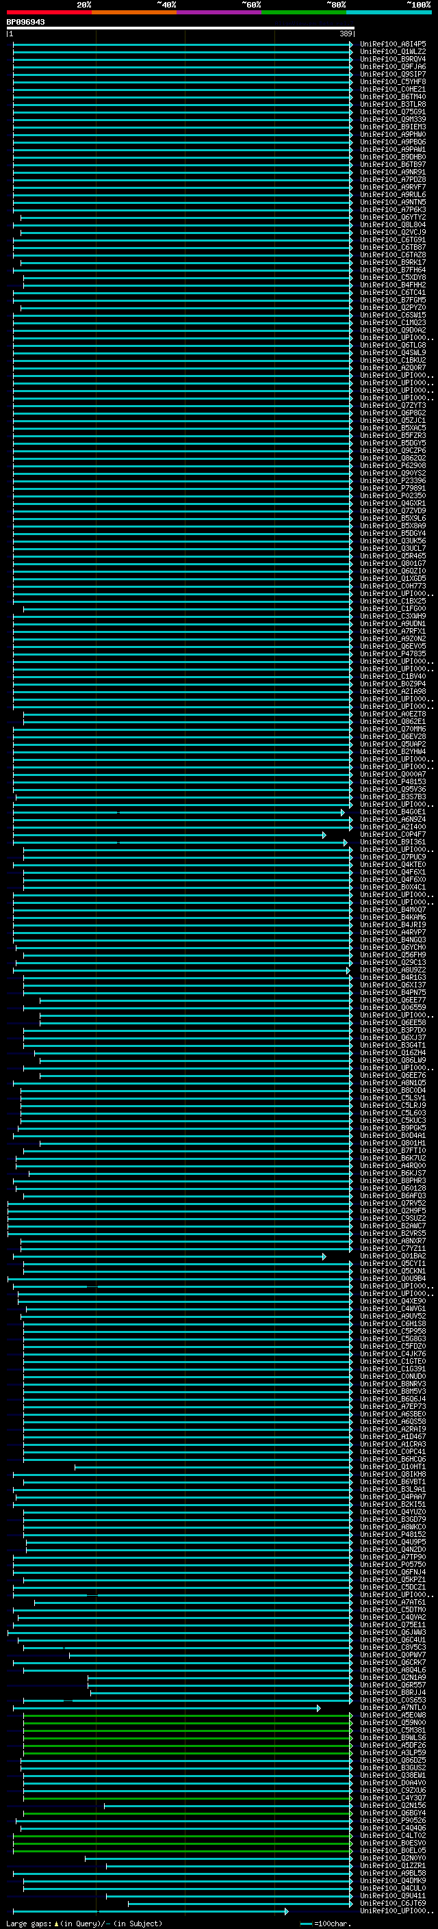Image resolution: width=438 pixels, height=1929 pixels.
Task: Select hit UniRef100_B3TLR8
Action: 393,104
